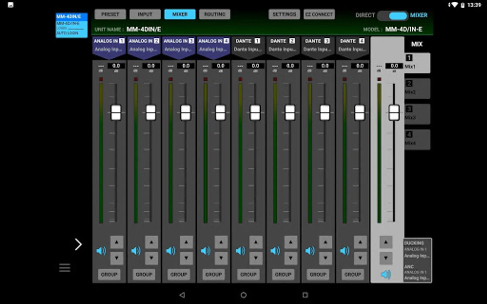Click the ANALOG IN 1 fader knob
This screenshot has width=487, height=304.
point(116,112)
